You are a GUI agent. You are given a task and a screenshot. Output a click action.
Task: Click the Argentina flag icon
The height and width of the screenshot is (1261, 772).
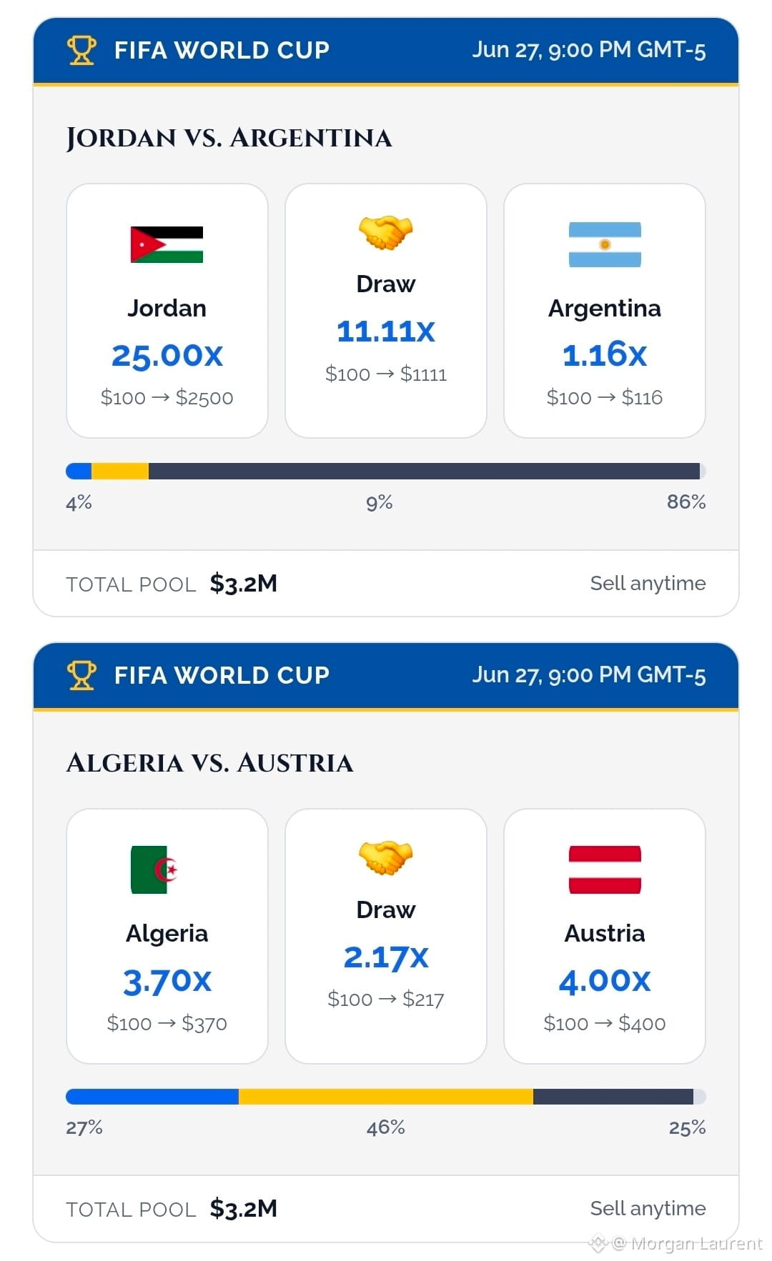point(605,244)
